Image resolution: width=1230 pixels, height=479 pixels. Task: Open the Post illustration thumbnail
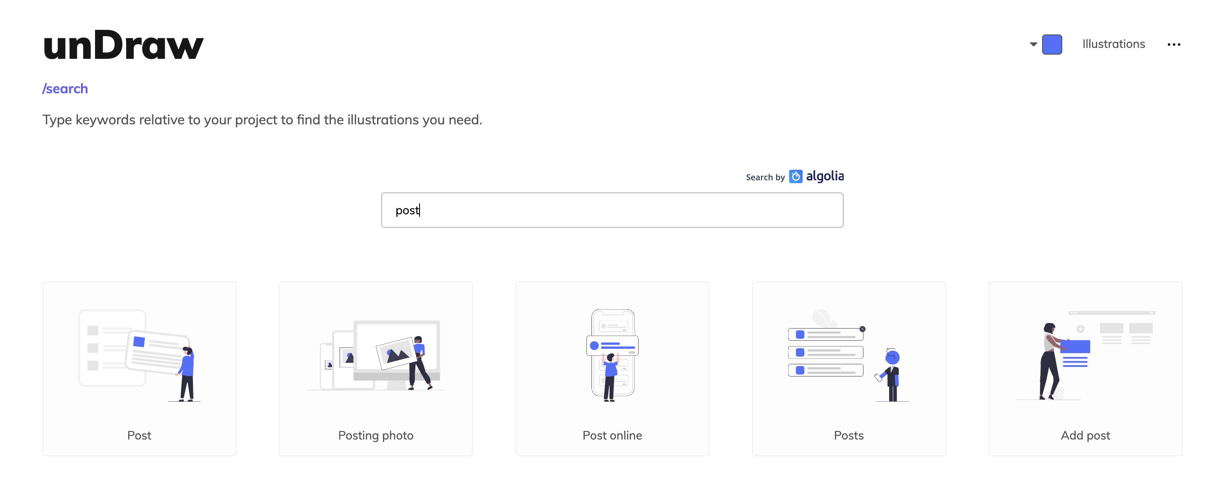[139, 355]
